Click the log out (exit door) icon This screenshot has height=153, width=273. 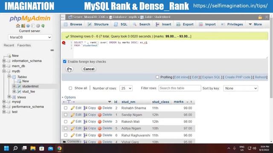click(x=23, y=26)
